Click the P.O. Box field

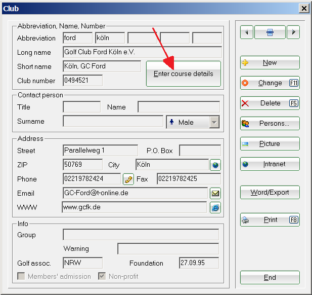(200, 151)
